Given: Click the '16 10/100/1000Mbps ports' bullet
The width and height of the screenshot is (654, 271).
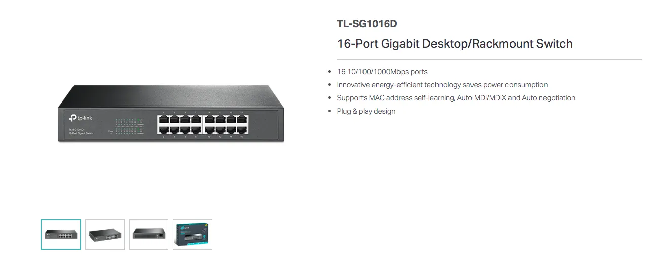Looking at the screenshot, I should coord(382,72).
